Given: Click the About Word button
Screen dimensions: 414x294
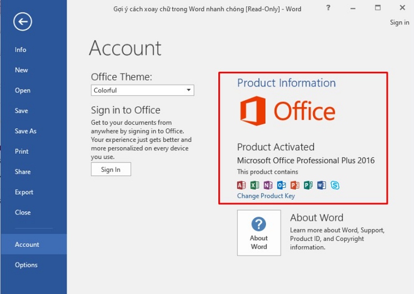Looking at the screenshot, I should (x=259, y=232).
